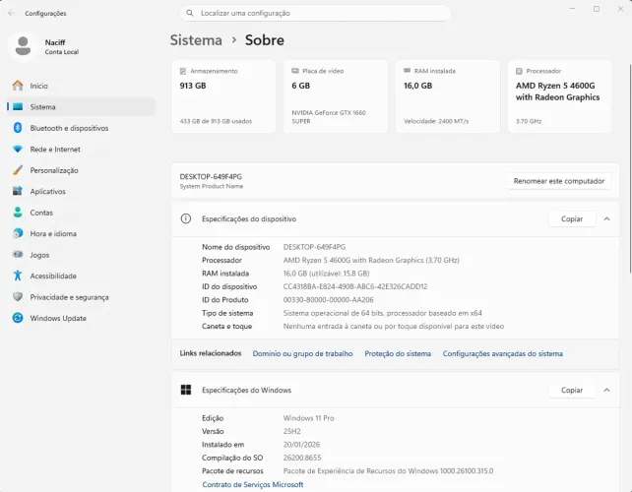
Task: Select Contas in sidebar
Action: click(x=81, y=213)
